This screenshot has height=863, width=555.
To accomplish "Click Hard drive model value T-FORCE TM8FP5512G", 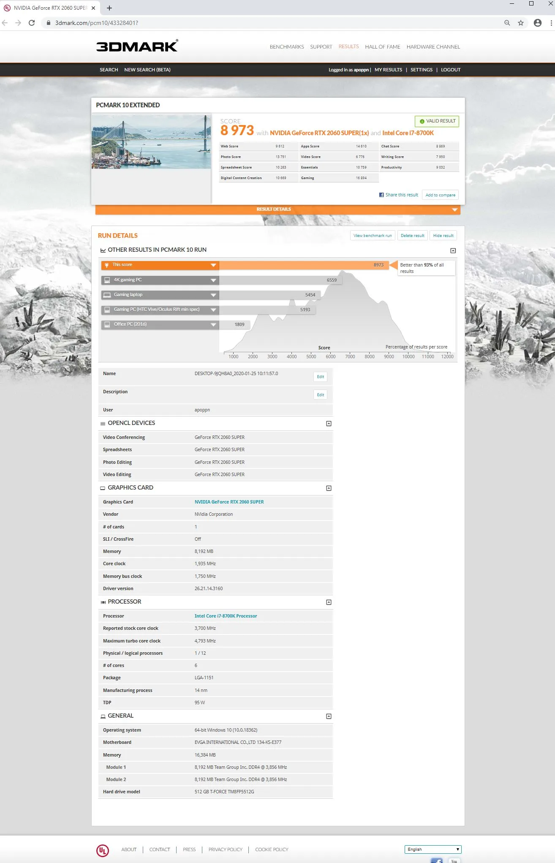I will (224, 792).
